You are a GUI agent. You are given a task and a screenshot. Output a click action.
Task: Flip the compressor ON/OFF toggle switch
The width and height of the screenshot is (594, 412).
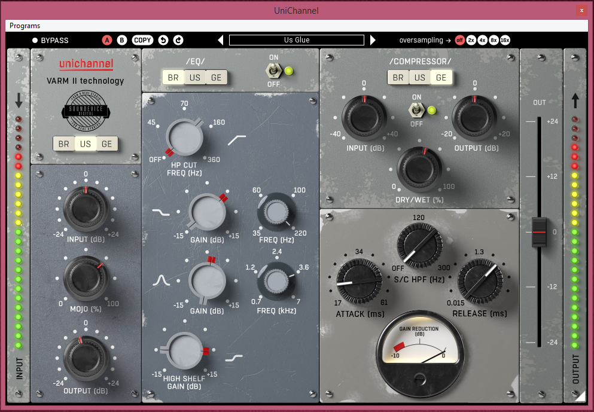(416, 110)
